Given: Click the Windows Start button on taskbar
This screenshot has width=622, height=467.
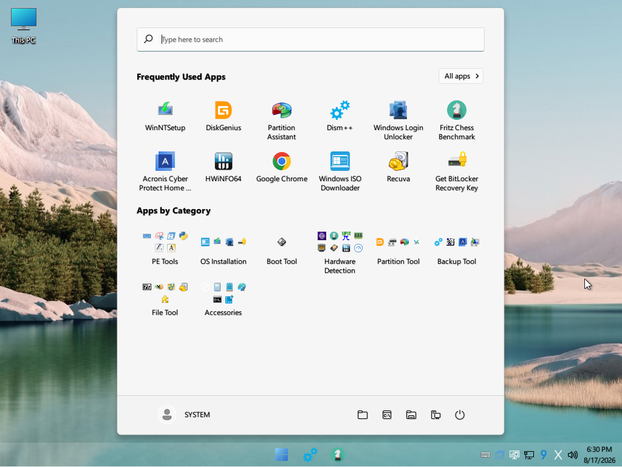Looking at the screenshot, I should pos(282,455).
